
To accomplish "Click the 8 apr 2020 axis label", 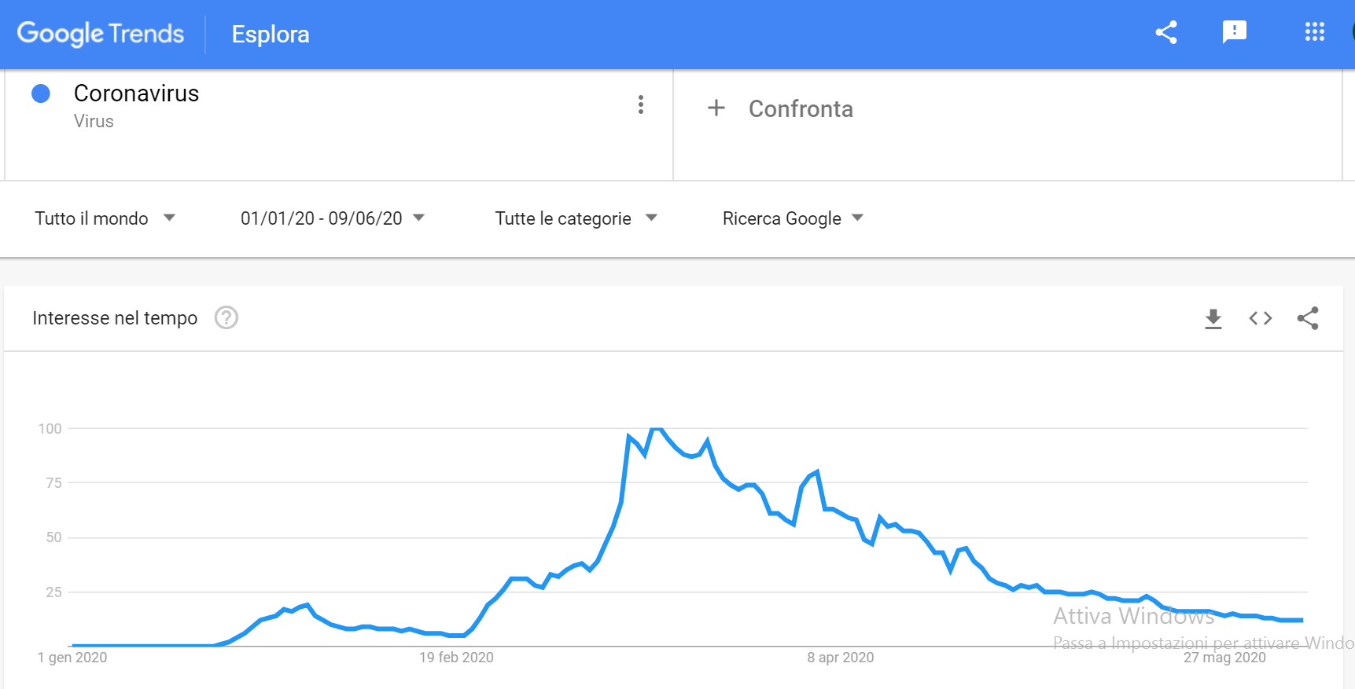I will coord(840,658).
